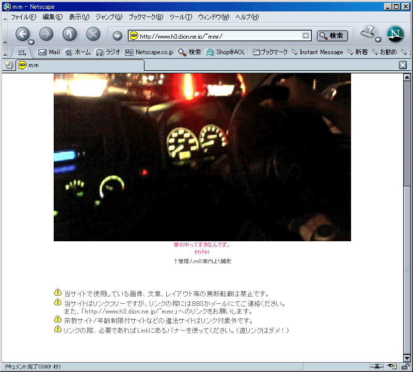Image resolution: width=413 pixels, height=372 pixels.
Task: Open Shop@AOL shortcut
Action: click(x=226, y=52)
